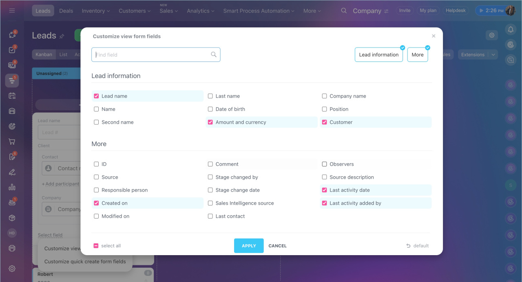Screen dimensions: 522x282
Task: Open the analytics bar chart sidebar icon
Action: (12, 187)
